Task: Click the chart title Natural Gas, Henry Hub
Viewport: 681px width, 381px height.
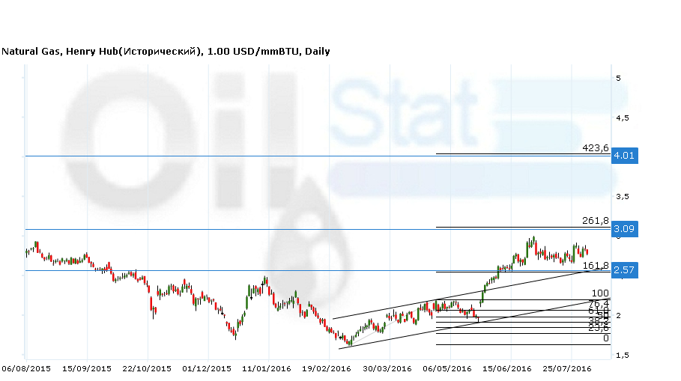Action: (166, 52)
